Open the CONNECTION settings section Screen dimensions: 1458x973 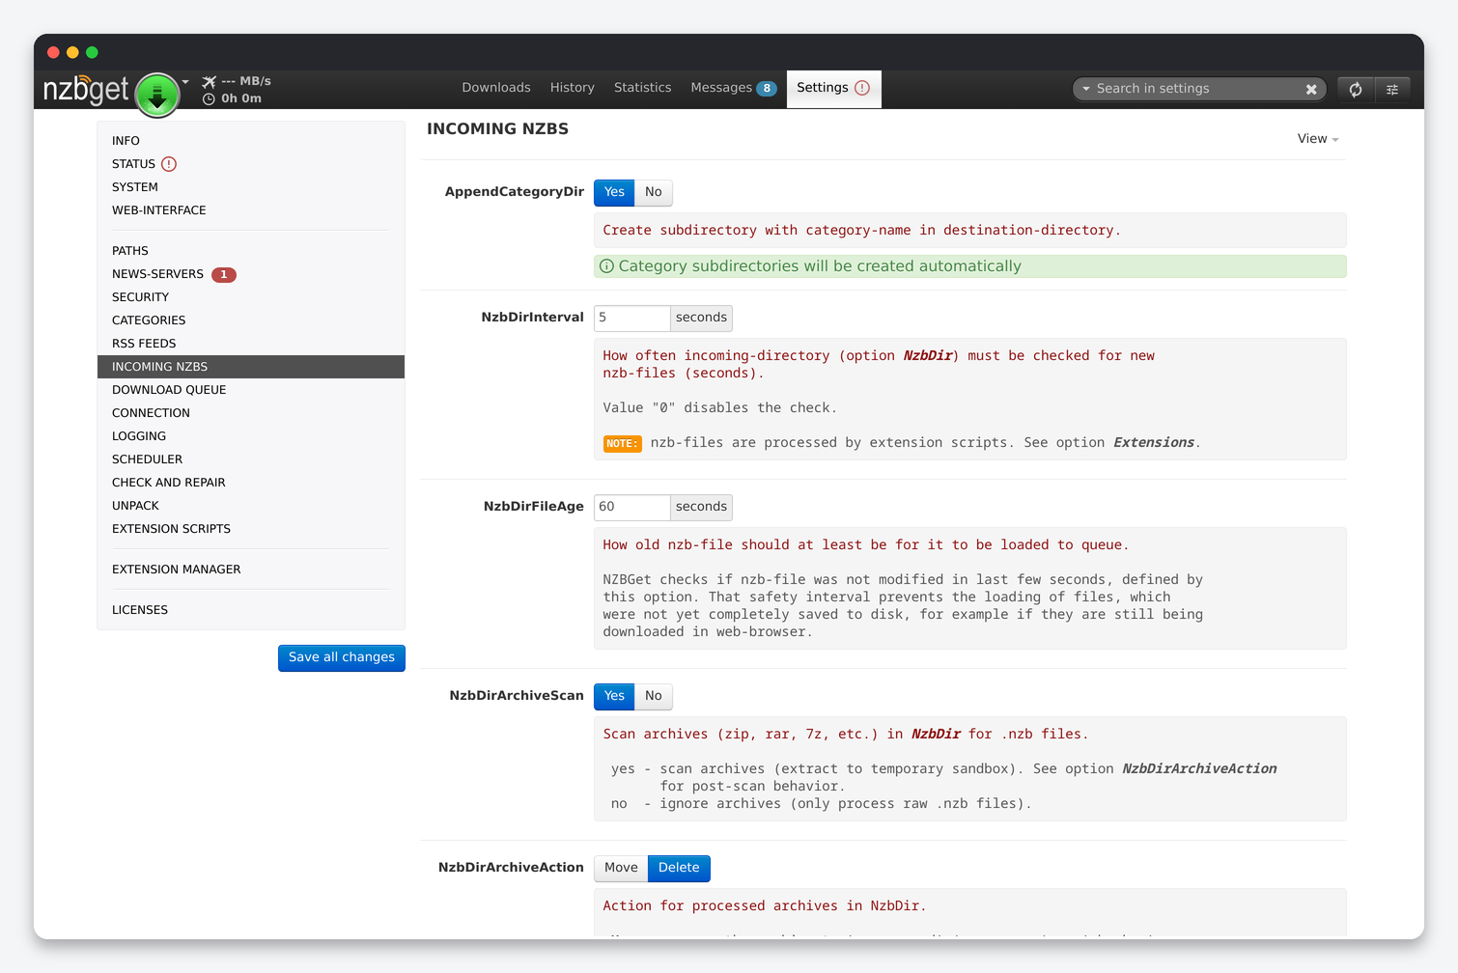pos(251,413)
